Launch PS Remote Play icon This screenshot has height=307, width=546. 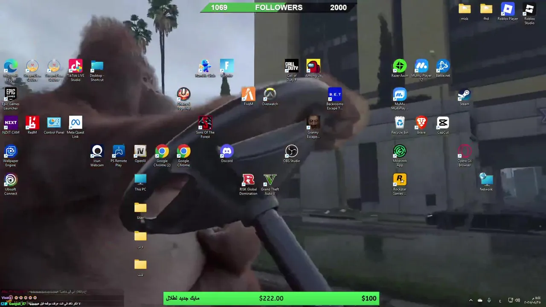coord(119,156)
